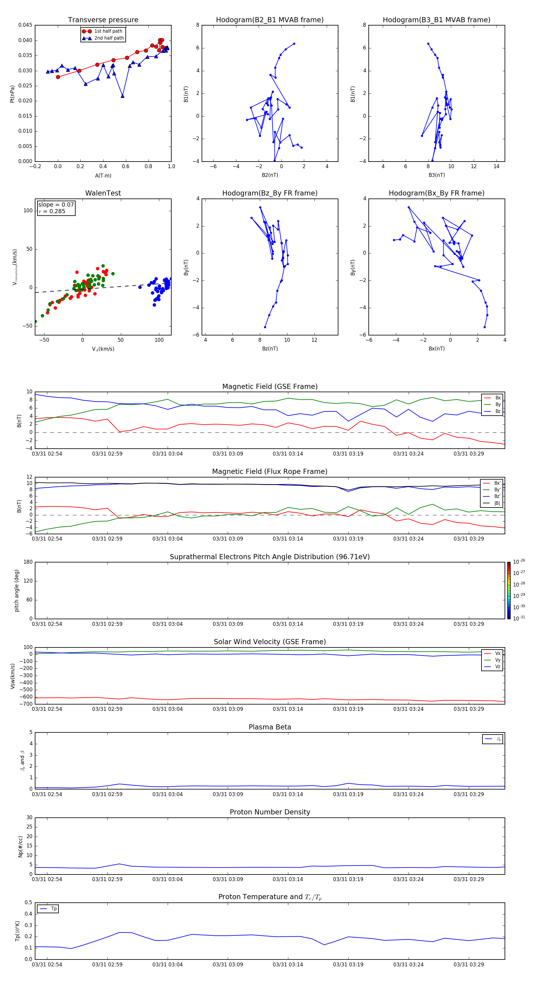Select the Bz entry in GSE magnetic field legend
The image size is (540, 991).
[492, 411]
